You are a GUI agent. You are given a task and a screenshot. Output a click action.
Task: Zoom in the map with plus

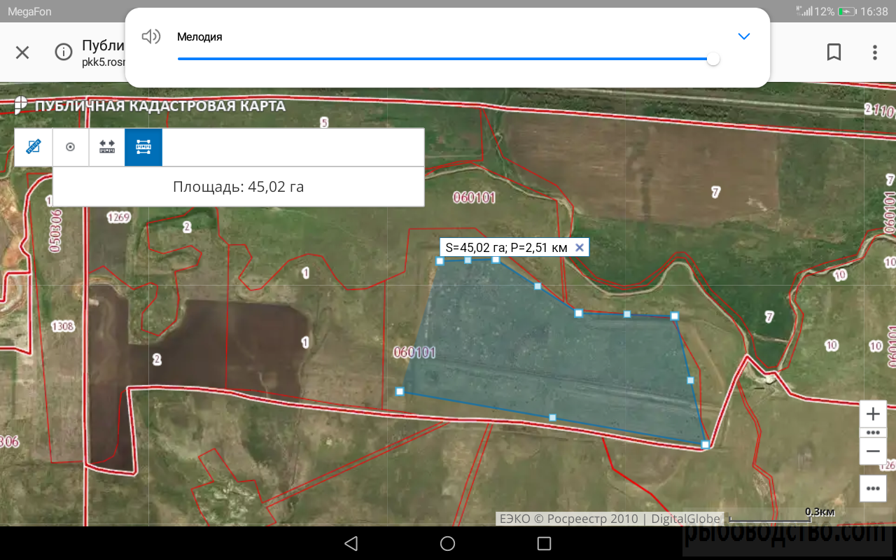873,414
